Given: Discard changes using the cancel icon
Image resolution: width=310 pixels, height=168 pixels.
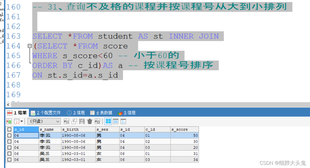Looking at the screenshot, I should (x=98, y=121).
